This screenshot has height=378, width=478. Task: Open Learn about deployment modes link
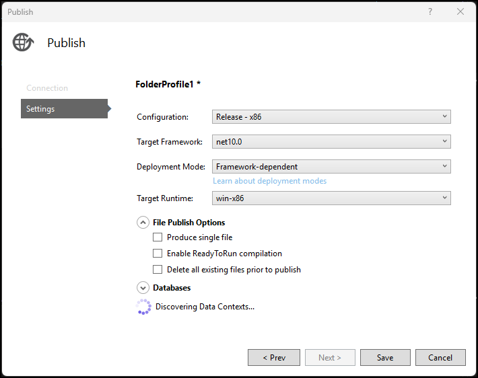[269, 181]
